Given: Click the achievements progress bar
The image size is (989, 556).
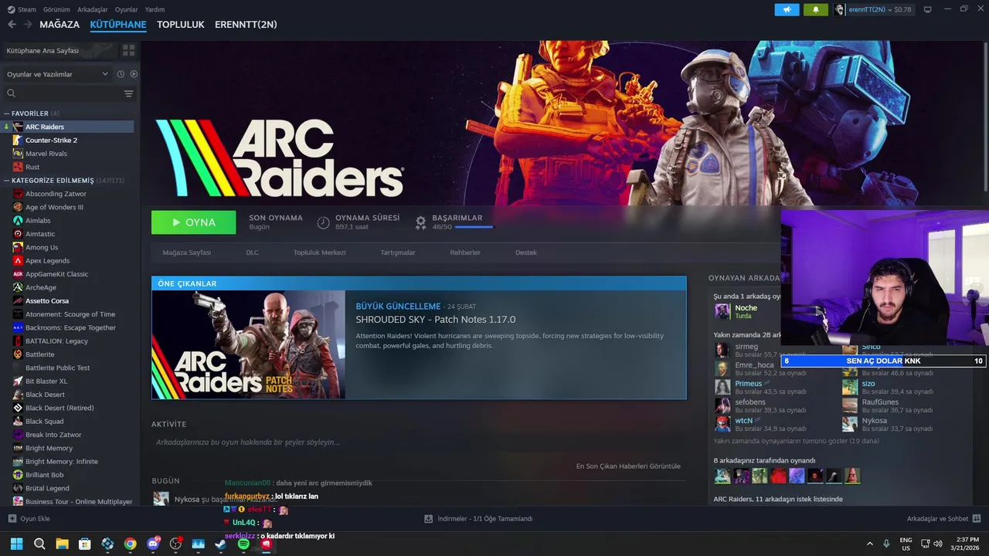Looking at the screenshot, I should [474, 227].
